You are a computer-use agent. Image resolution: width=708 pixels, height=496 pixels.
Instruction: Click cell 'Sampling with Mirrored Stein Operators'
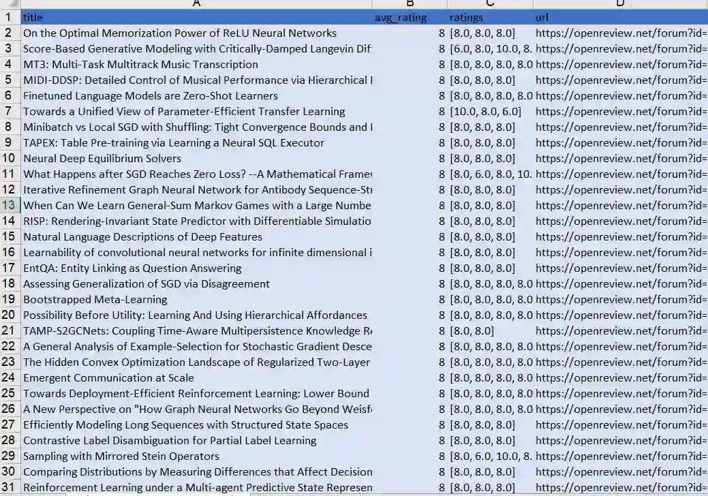(196, 456)
